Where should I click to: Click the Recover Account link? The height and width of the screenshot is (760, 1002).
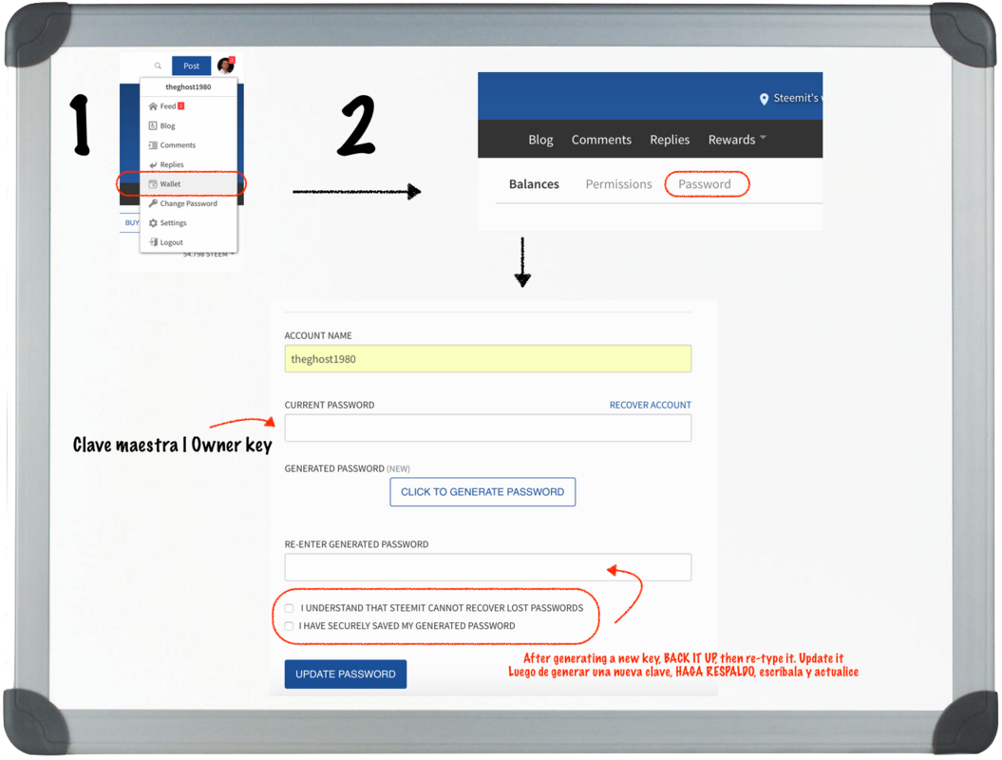[650, 405]
